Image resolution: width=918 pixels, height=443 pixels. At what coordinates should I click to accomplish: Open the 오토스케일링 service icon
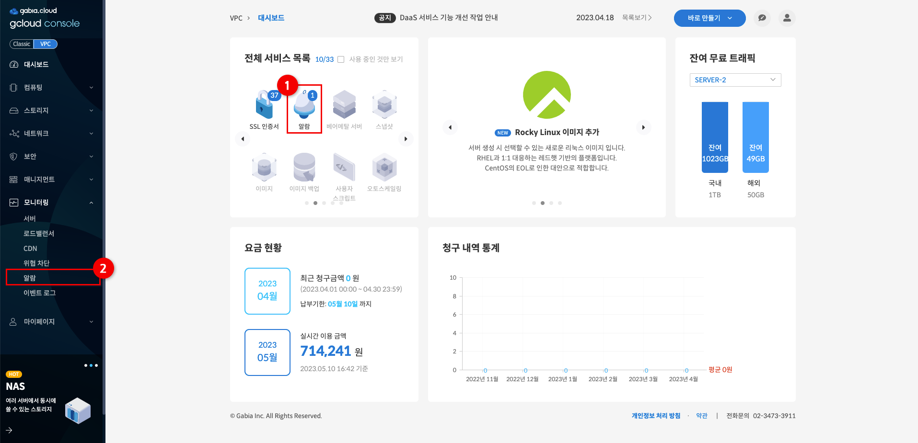384,168
